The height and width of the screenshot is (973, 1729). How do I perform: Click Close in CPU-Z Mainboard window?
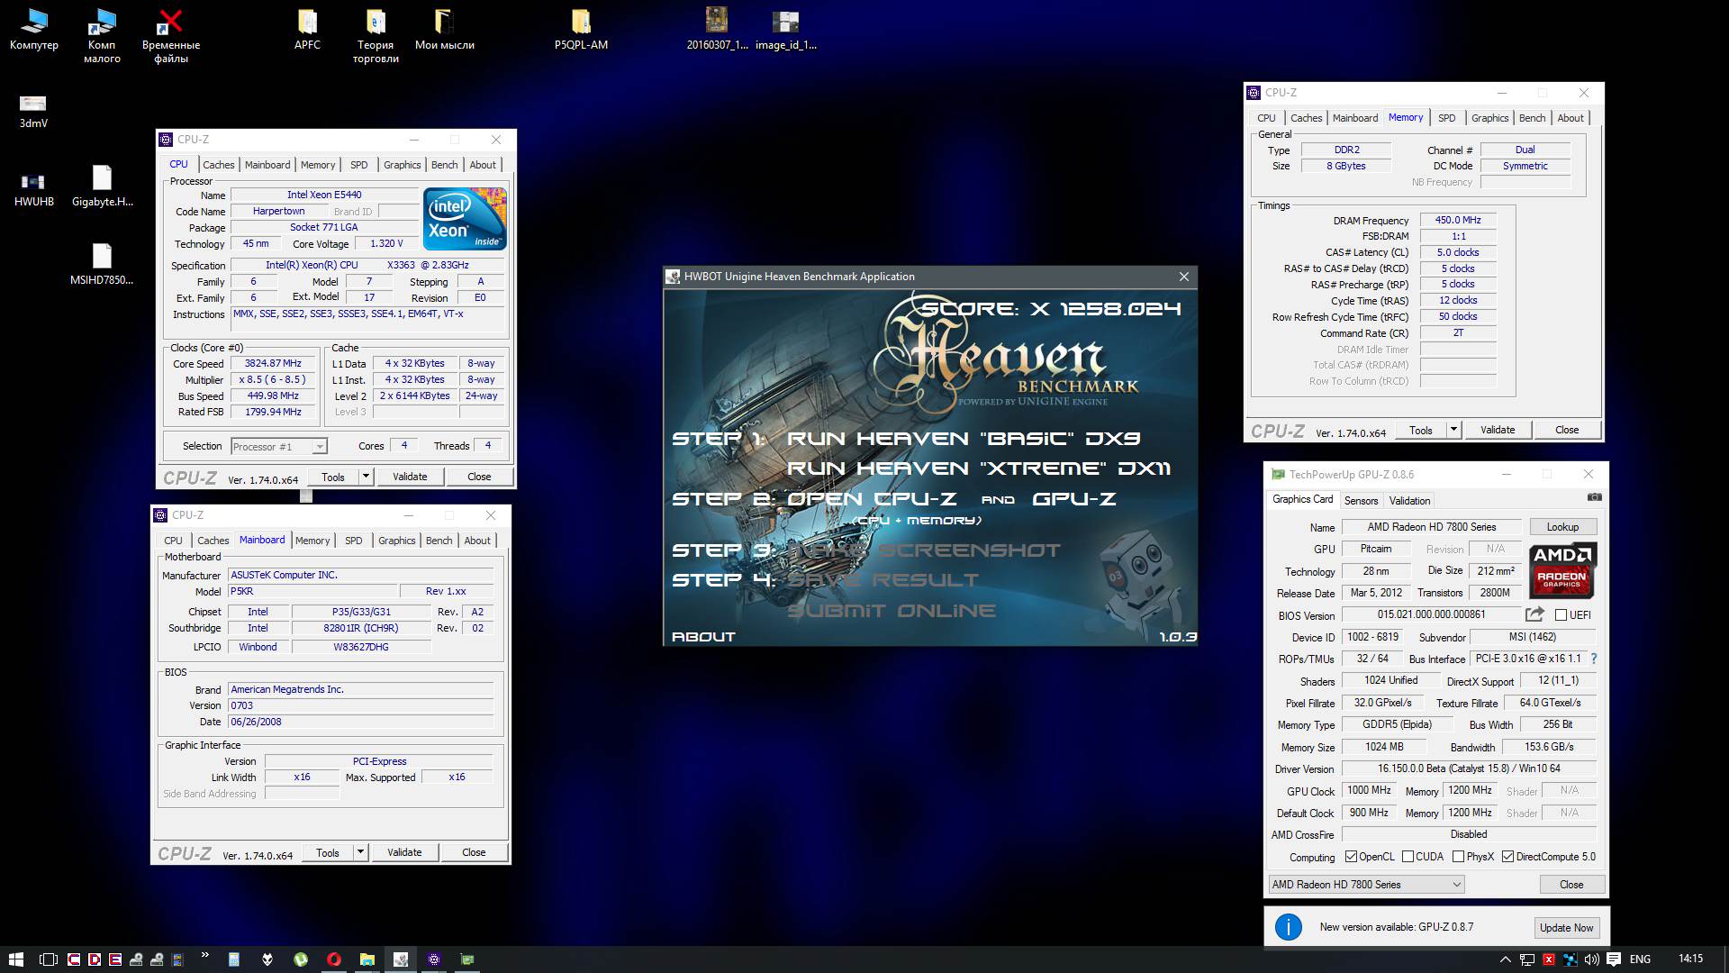[474, 852]
